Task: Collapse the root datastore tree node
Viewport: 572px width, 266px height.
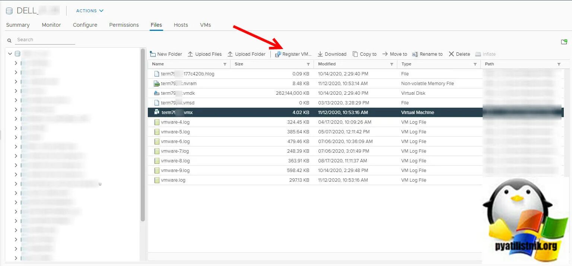Action: 10,54
